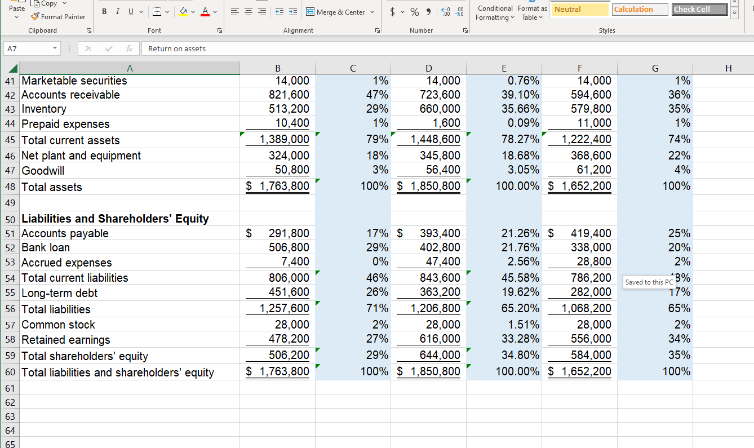
Task: Click the Copy button
Action: (x=44, y=3)
